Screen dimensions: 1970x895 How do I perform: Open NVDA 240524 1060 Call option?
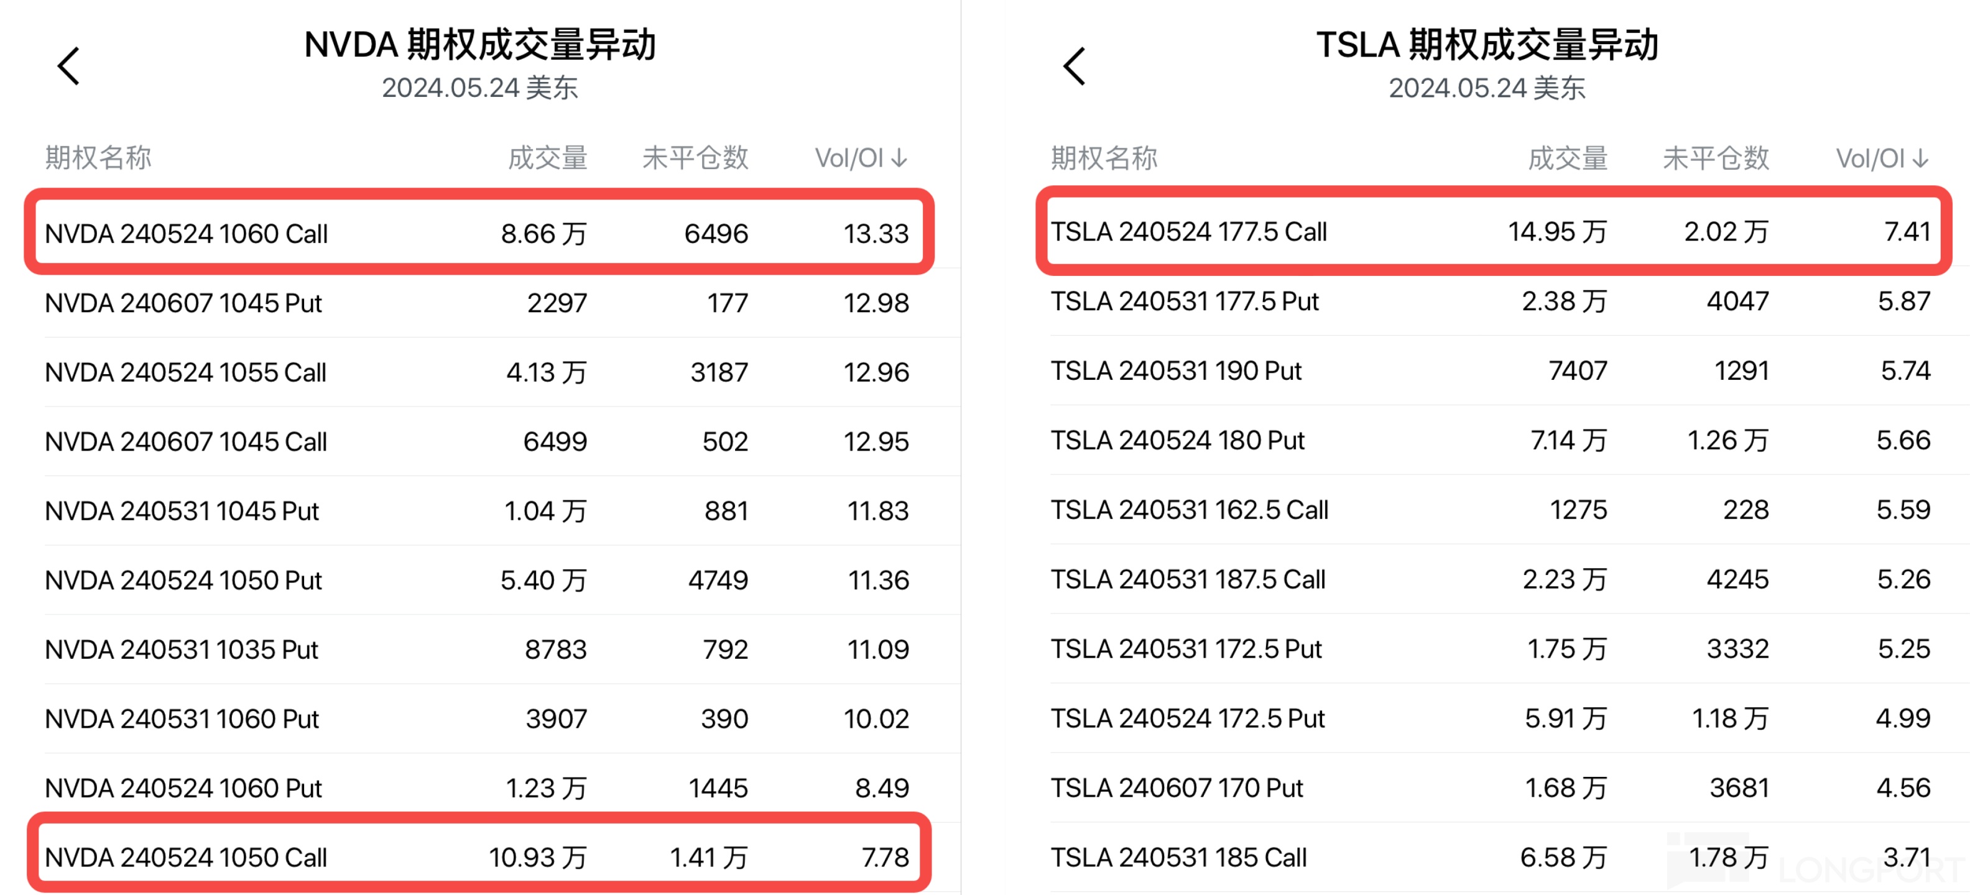187,234
